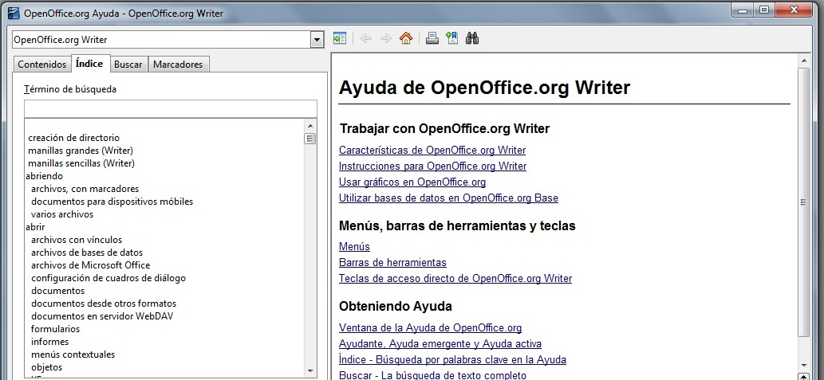
Task: Open Teclas de acceso directo link
Action: tap(455, 279)
